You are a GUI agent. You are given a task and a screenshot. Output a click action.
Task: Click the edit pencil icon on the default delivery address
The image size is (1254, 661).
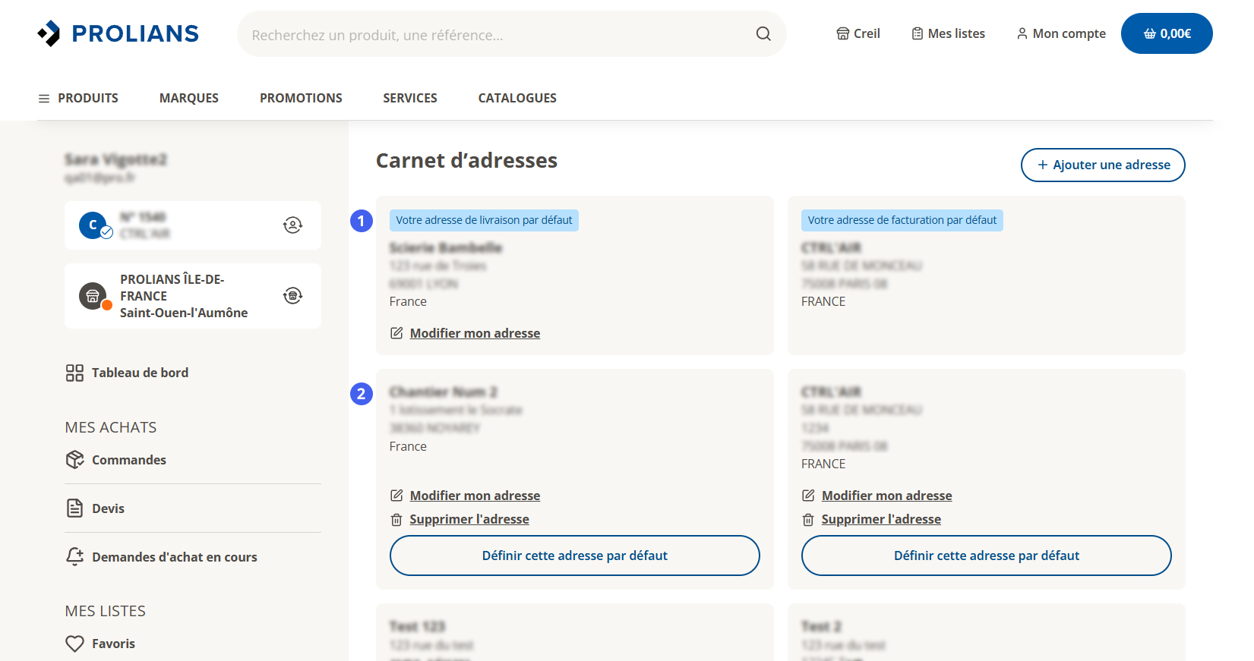(x=396, y=333)
